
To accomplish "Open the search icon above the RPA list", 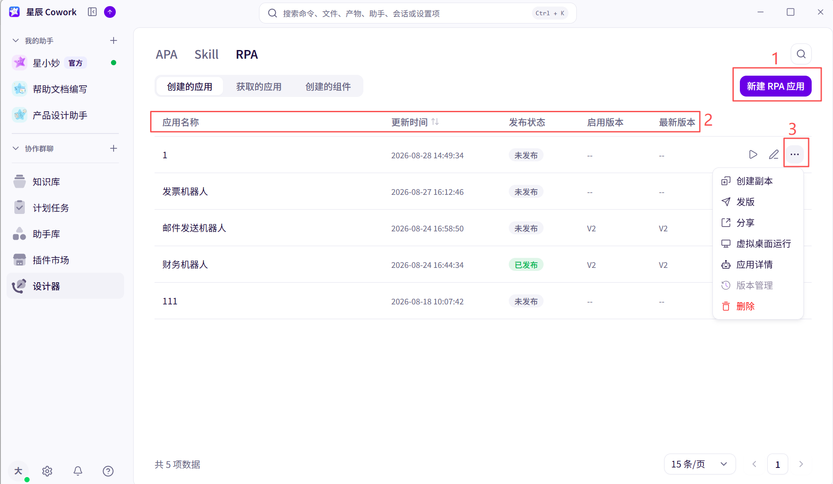I will pyautogui.click(x=801, y=54).
